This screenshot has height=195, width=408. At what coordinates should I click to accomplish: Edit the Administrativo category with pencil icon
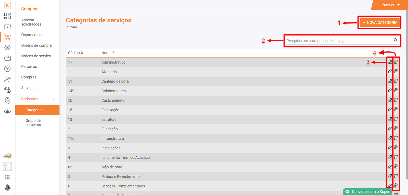click(x=390, y=62)
